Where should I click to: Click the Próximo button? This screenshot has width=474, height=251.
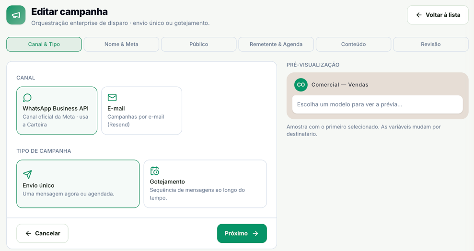(x=242, y=233)
